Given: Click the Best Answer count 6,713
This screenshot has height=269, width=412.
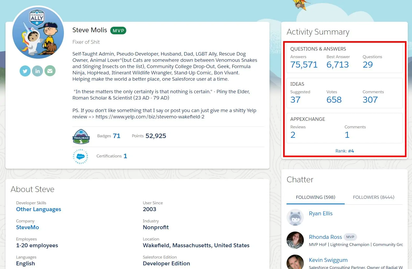Looking at the screenshot, I should [338, 65].
